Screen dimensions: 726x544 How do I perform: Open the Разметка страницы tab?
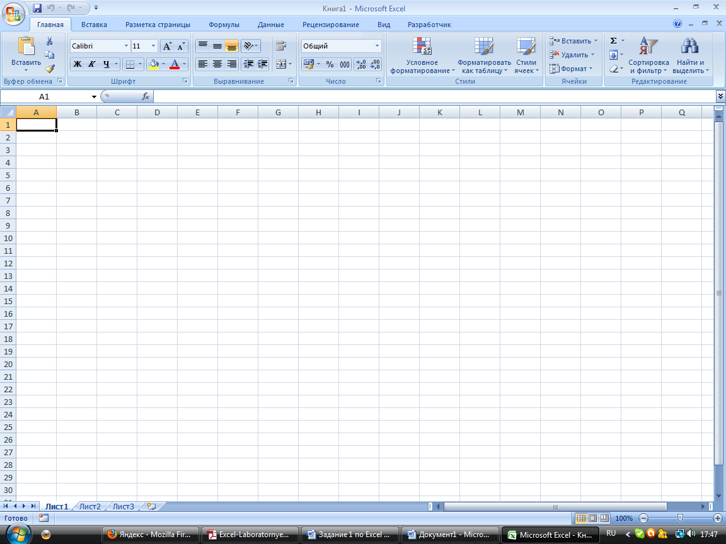coord(158,25)
